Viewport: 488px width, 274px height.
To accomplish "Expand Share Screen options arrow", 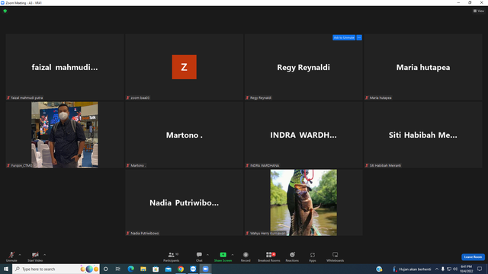I will point(233,255).
